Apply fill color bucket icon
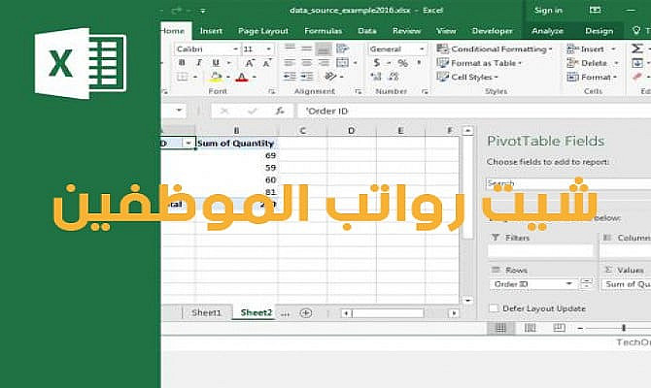The width and height of the screenshot is (651, 388). (216, 77)
